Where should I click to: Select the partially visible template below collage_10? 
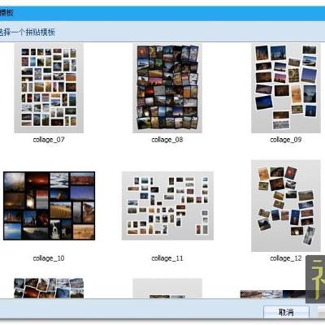(49, 288)
